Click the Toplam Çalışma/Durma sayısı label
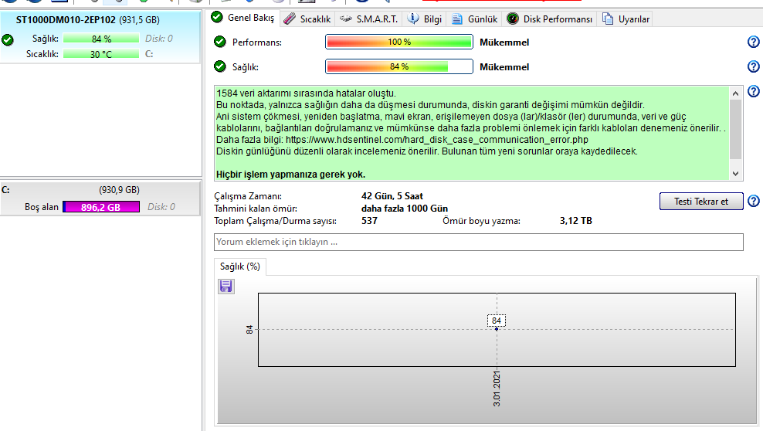The height and width of the screenshot is (431, 763). point(276,221)
